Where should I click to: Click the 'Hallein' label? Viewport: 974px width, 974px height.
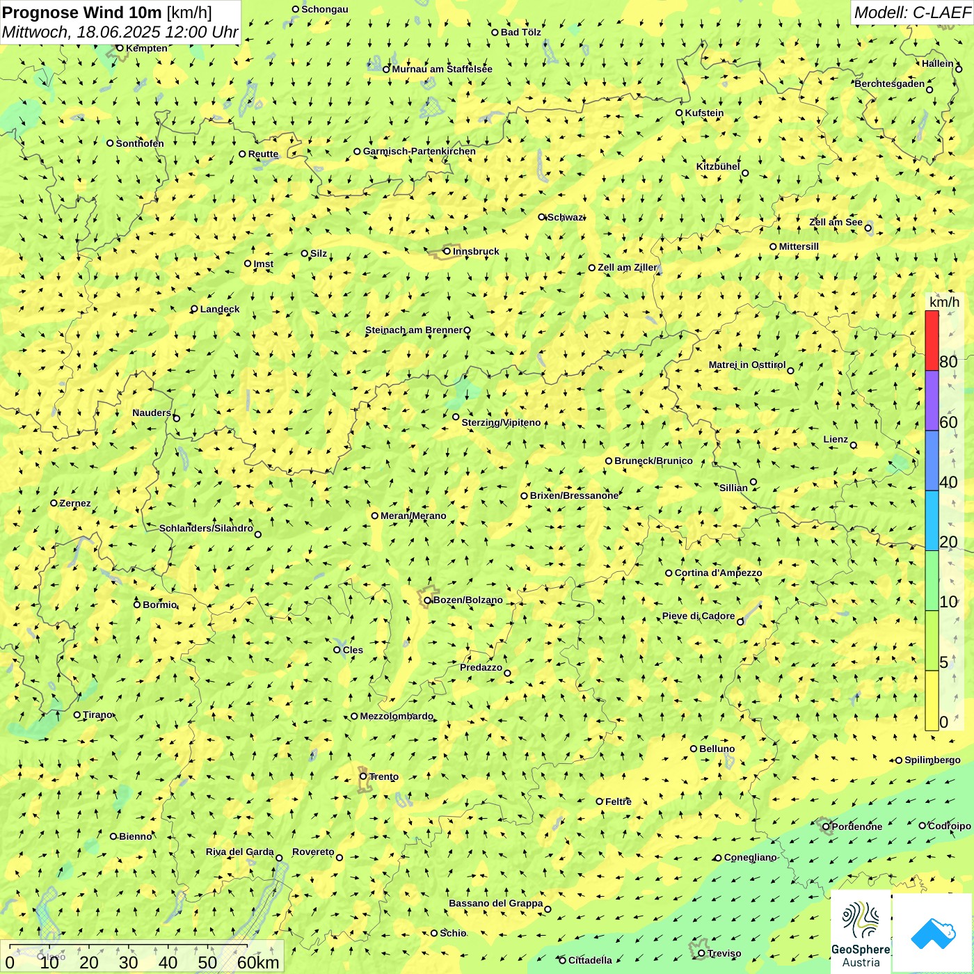pos(938,63)
